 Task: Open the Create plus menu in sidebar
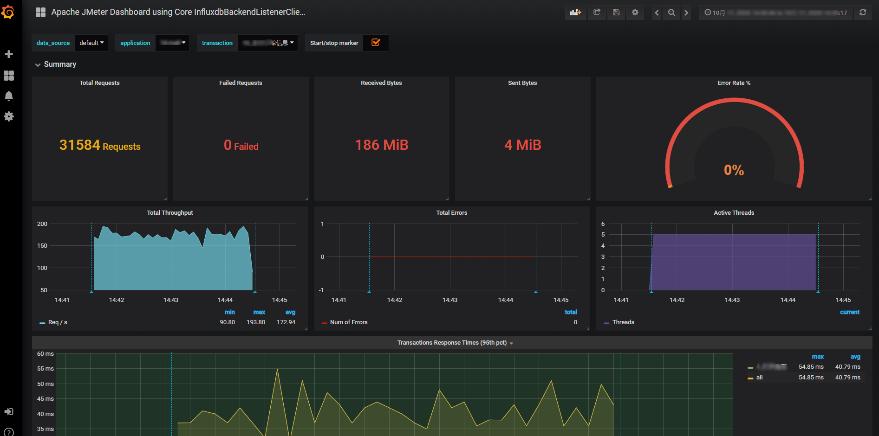[x=9, y=54]
